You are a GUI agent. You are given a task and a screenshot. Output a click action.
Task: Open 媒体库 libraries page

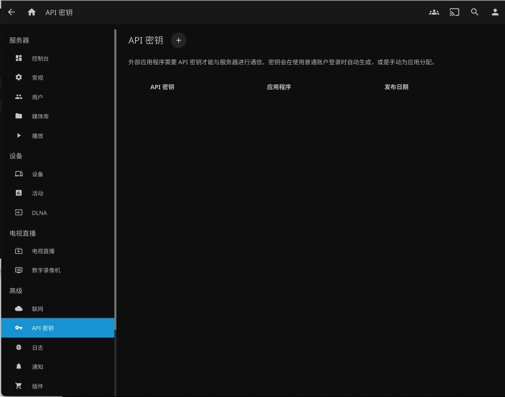pos(58,116)
